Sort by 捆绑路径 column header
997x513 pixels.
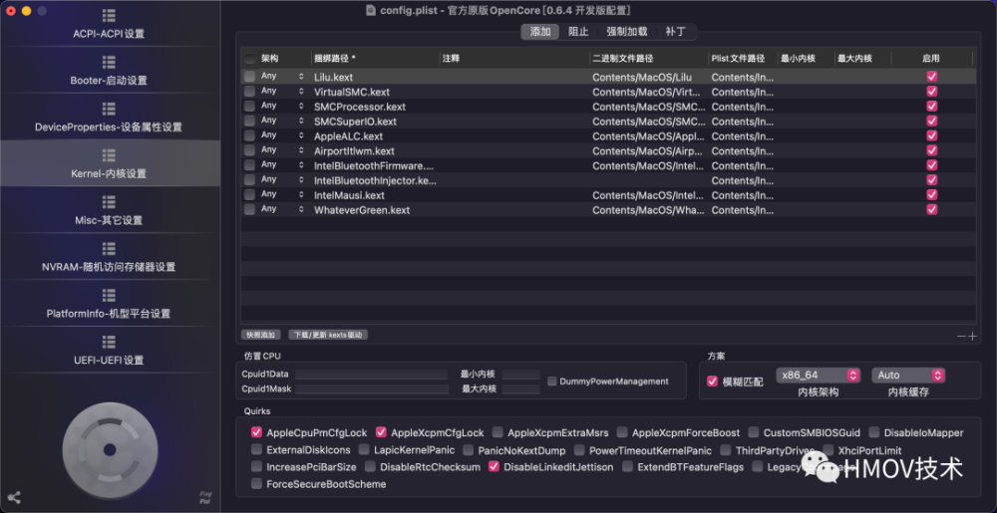375,59
